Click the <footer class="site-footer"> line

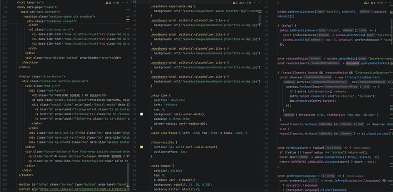42,76
